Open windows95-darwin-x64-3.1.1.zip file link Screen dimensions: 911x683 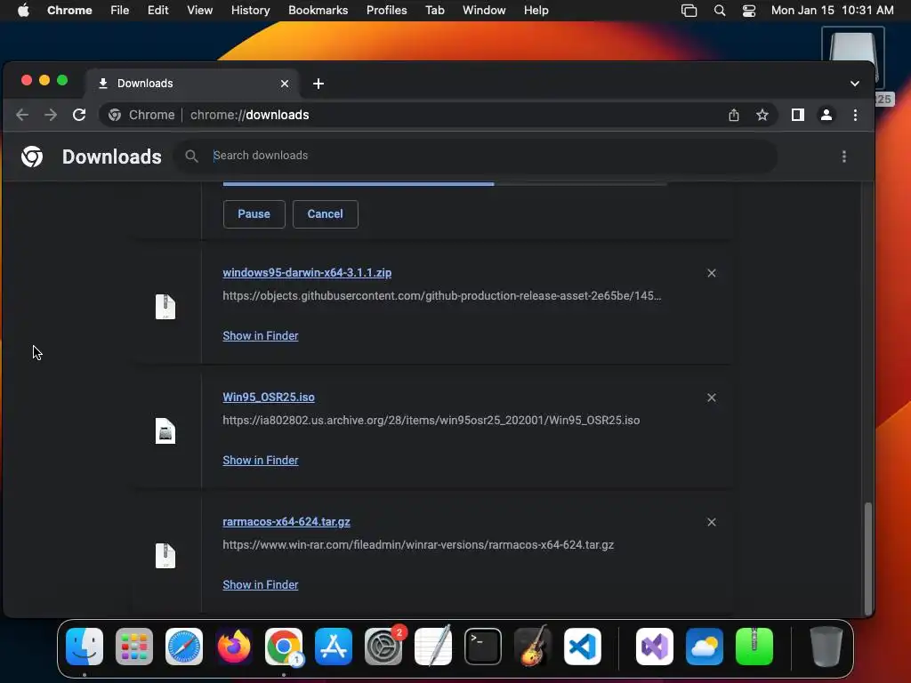[x=307, y=273]
